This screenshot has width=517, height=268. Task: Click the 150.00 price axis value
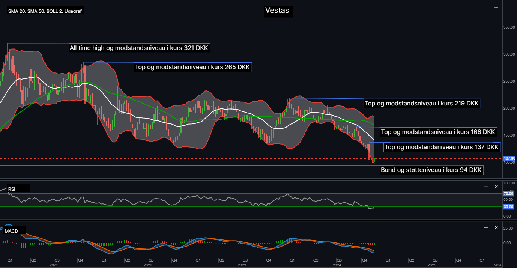coord(509,136)
